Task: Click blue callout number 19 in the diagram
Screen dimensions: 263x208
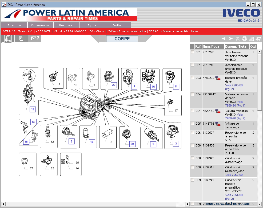Action: (33, 109)
